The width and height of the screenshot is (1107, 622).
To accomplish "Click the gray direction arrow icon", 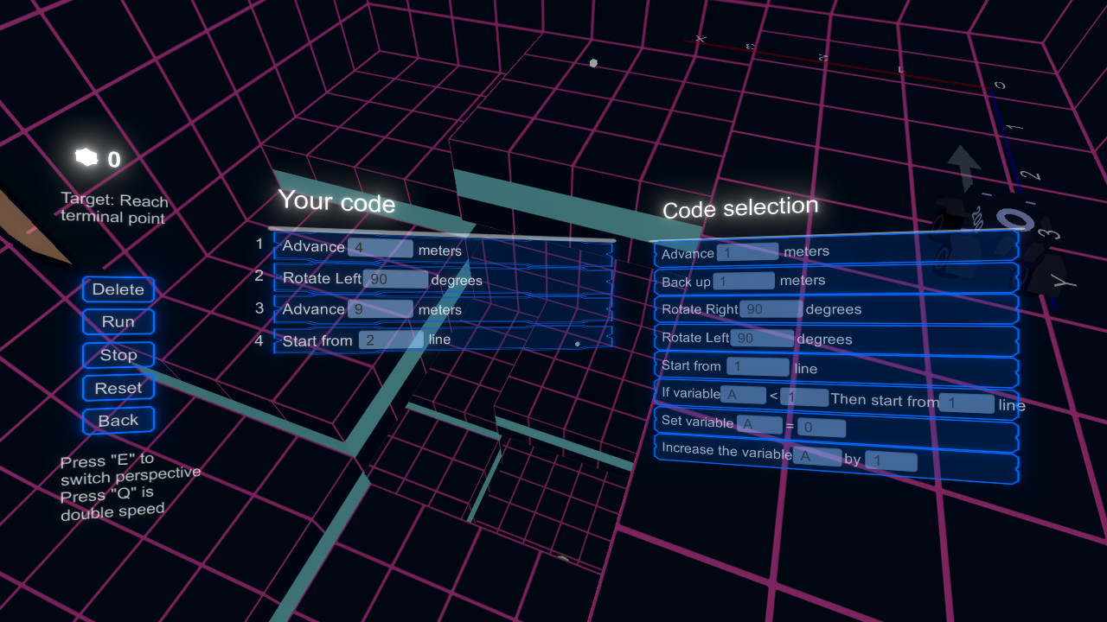I will click(x=965, y=168).
